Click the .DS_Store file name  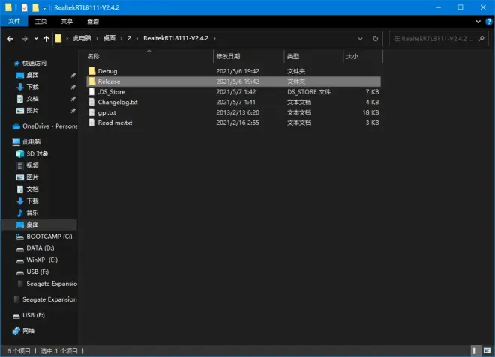click(112, 92)
